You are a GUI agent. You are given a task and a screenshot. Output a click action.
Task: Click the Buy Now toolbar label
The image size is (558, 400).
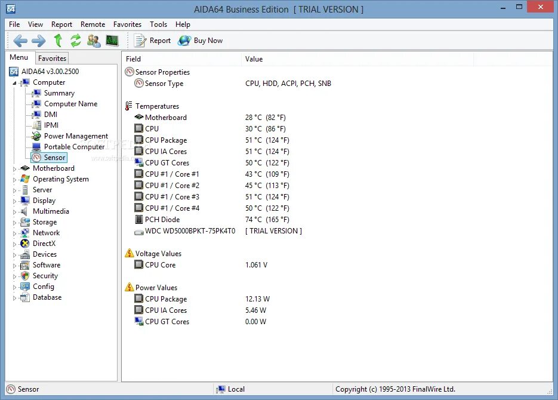coord(208,41)
